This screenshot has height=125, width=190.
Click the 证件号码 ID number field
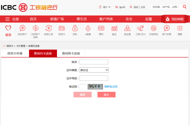tap(94, 78)
